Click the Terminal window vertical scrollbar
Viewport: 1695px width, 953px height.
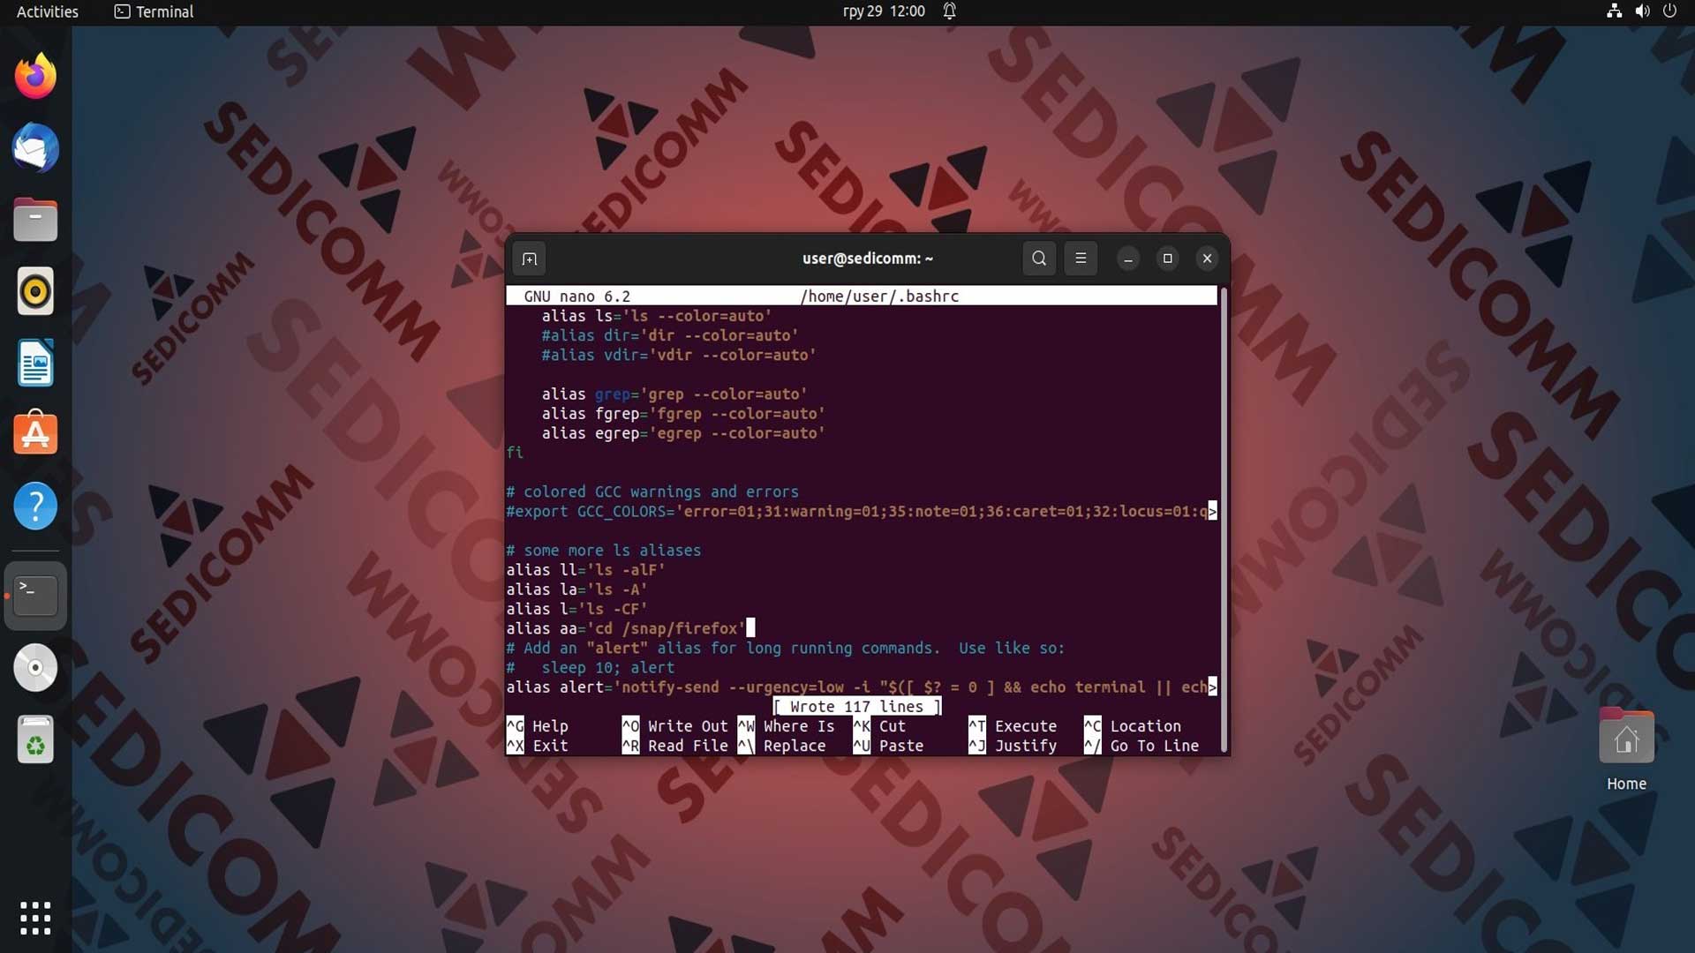1224,521
